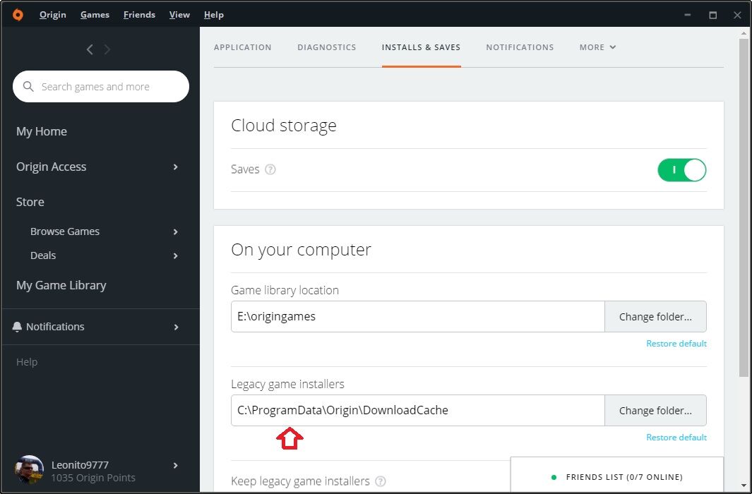The width and height of the screenshot is (752, 494).
Task: Click the Search games and more field
Action: [106, 87]
